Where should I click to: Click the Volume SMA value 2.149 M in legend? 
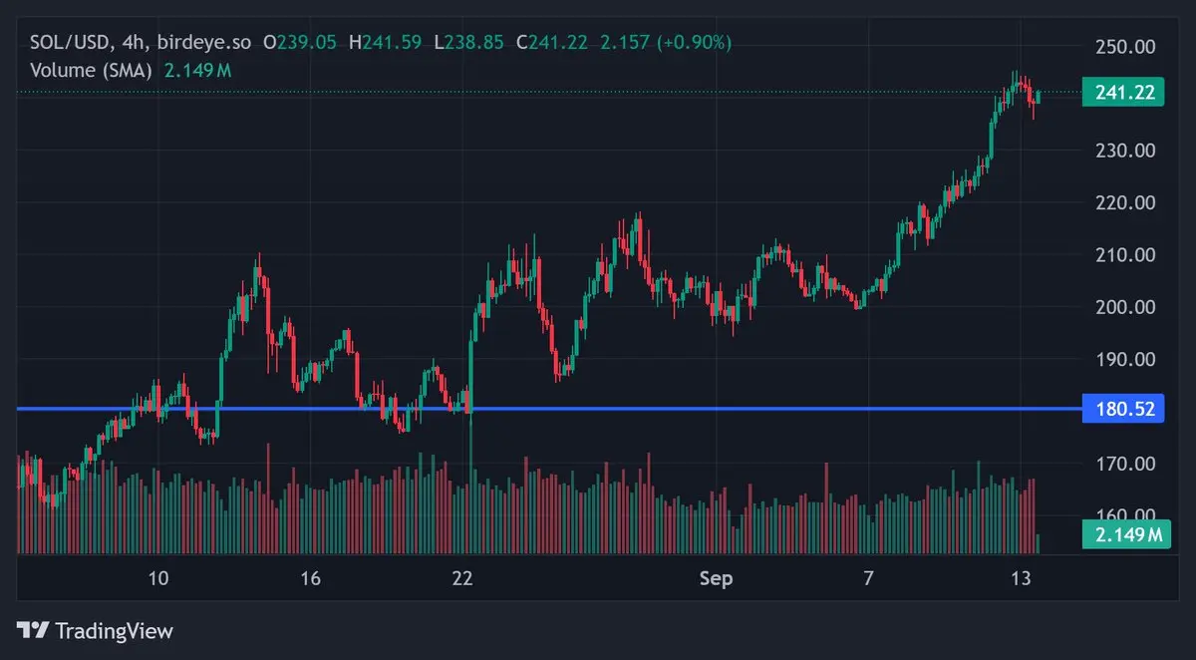click(199, 70)
